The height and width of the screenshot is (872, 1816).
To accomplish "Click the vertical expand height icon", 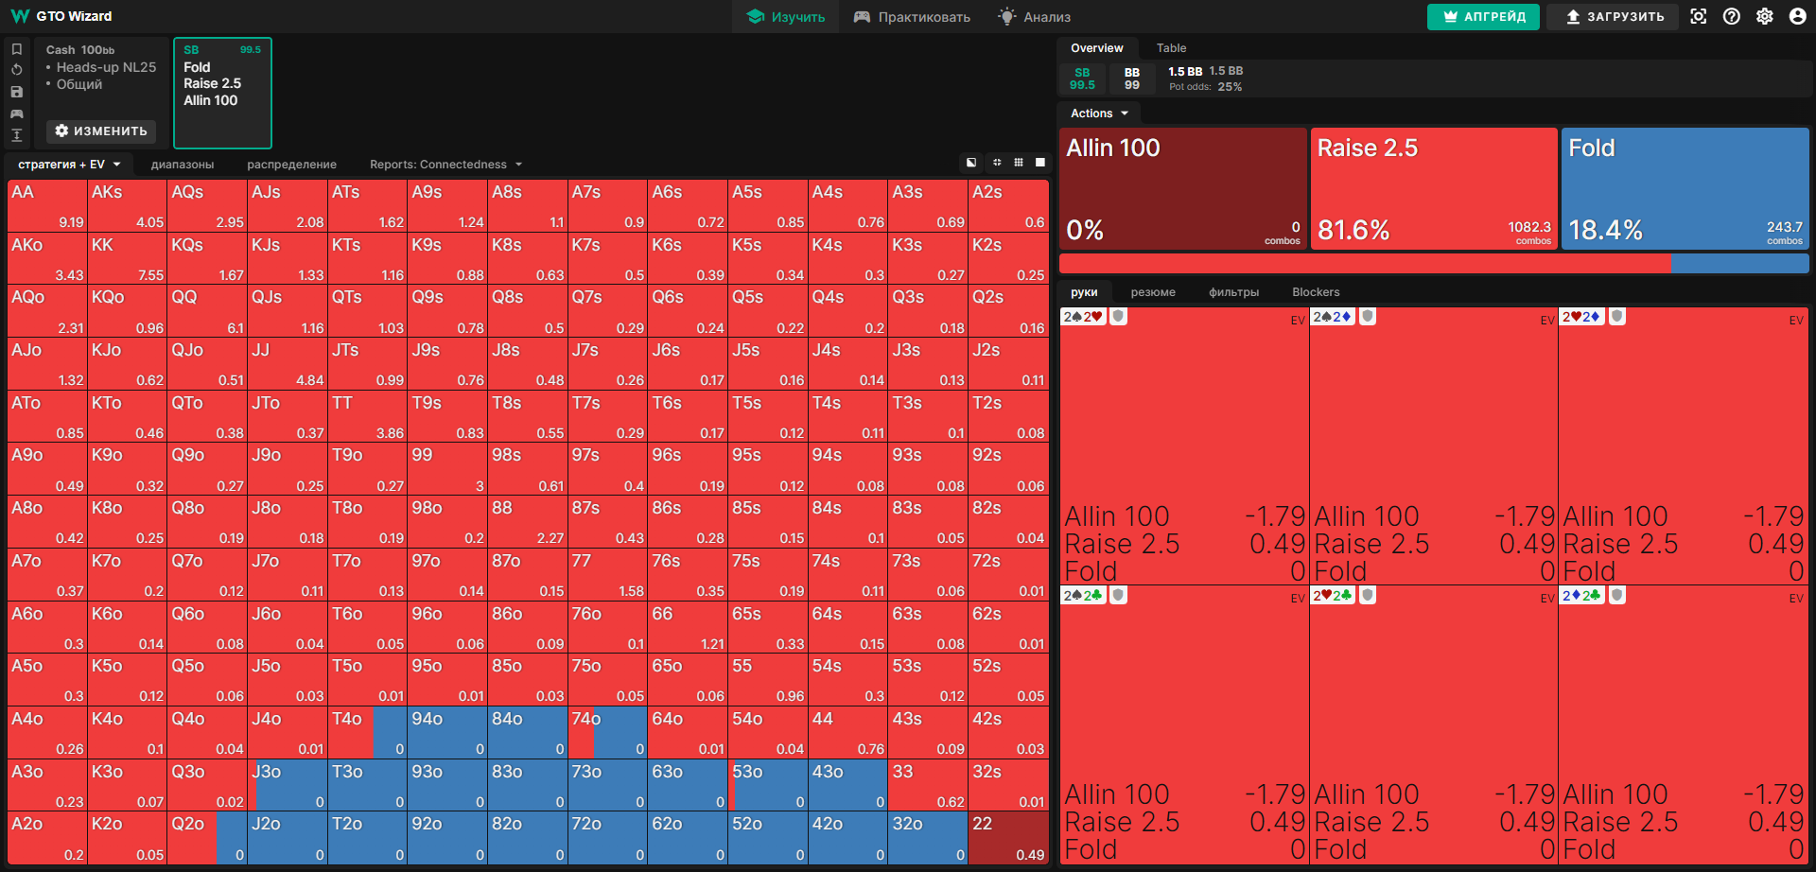I will (16, 135).
